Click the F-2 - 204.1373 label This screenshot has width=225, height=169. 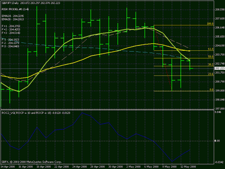pyautogui.click(x=10, y=43)
